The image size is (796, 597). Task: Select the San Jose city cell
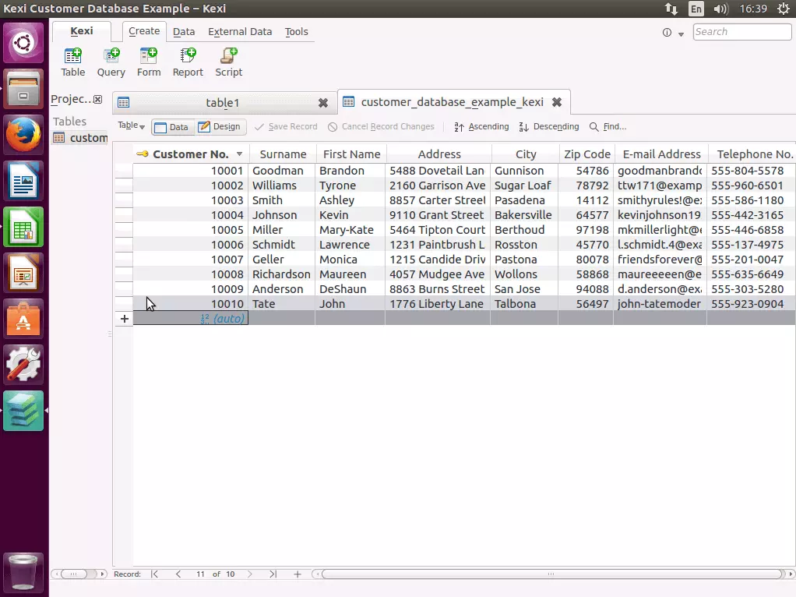coord(524,288)
